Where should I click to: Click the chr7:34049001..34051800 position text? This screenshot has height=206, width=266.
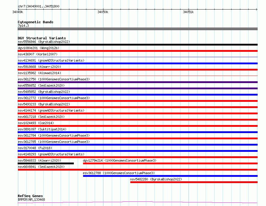click(39, 6)
